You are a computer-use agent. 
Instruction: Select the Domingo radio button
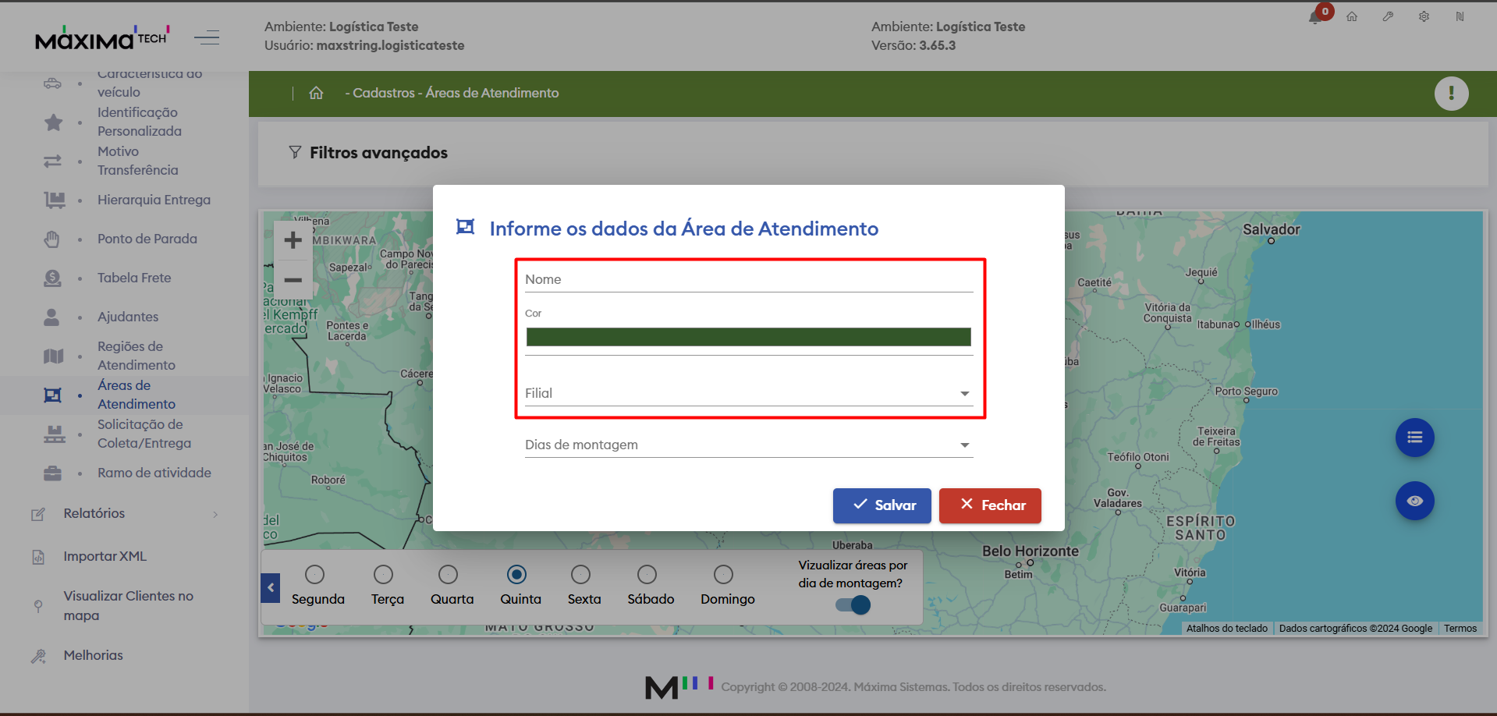point(723,575)
